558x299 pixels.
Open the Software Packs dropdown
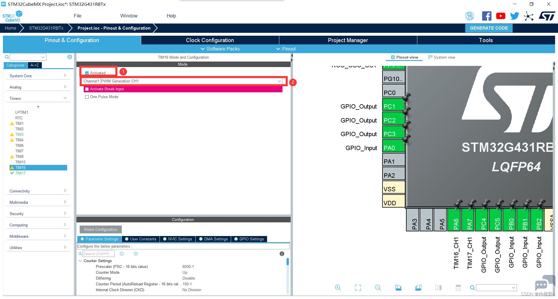point(220,49)
